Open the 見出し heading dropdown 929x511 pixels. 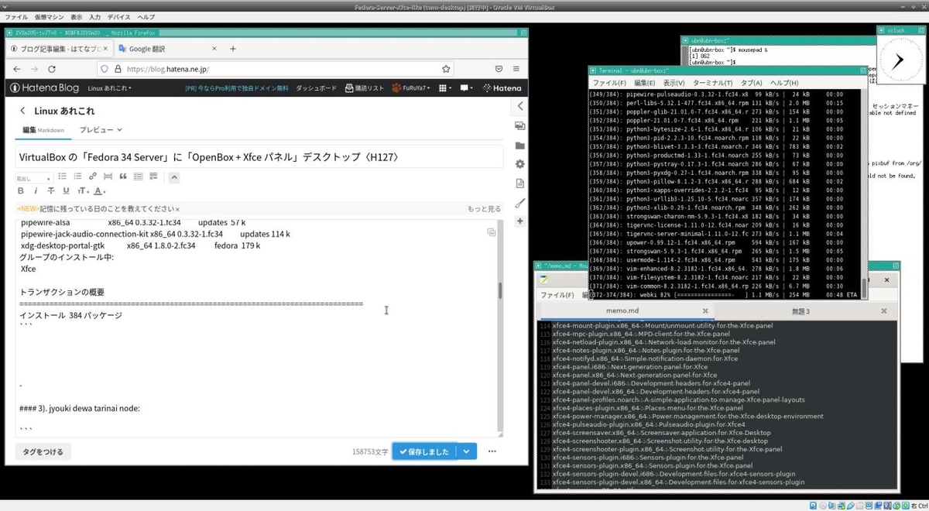pyautogui.click(x=33, y=177)
